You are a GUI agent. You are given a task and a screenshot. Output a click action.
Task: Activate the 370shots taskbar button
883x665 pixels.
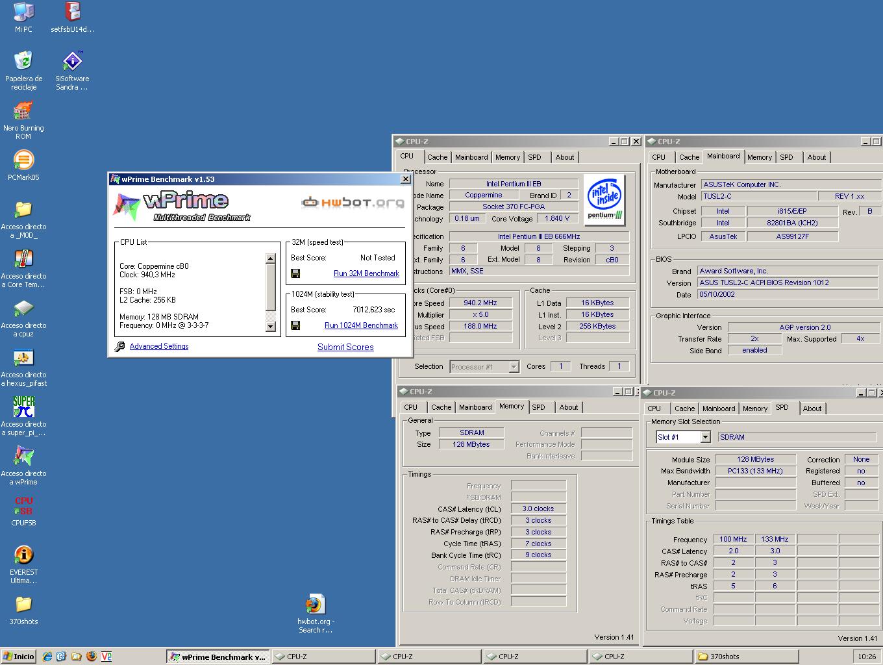pyautogui.click(x=745, y=657)
